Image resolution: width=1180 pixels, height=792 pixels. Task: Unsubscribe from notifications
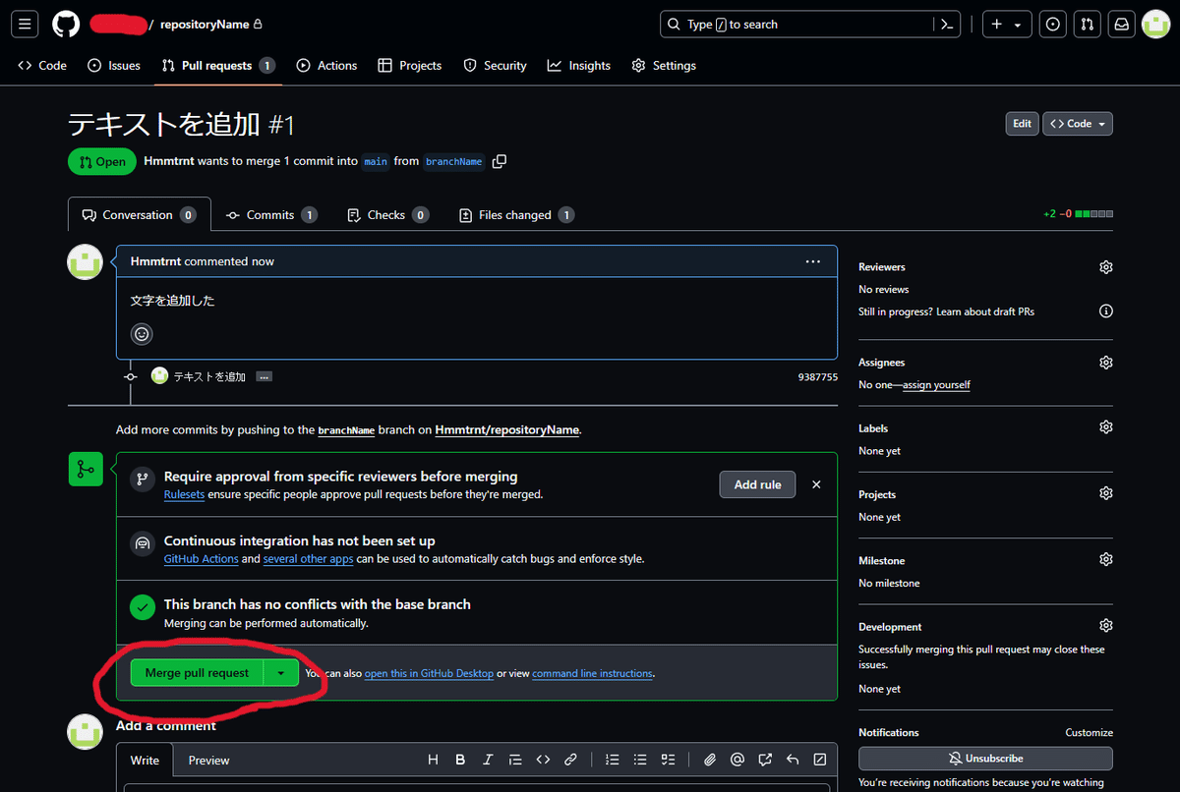point(985,759)
